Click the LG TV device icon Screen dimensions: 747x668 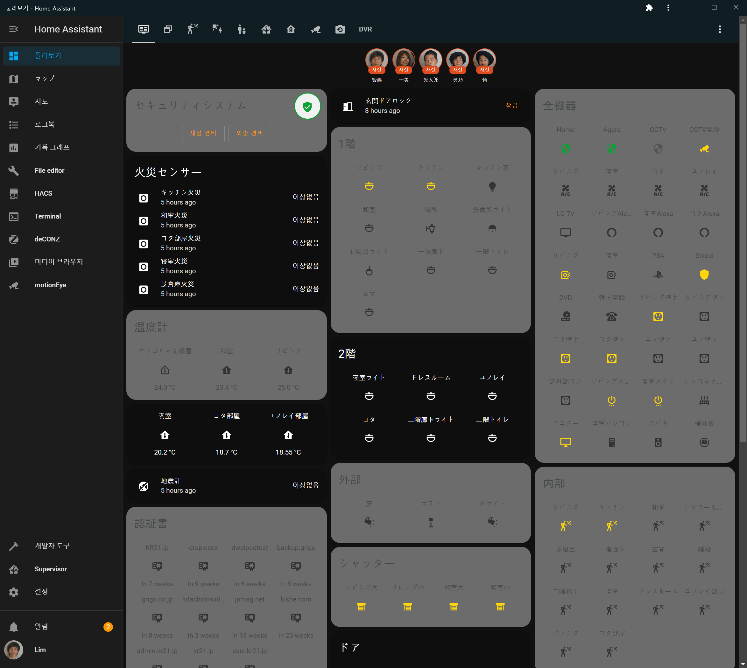tap(565, 232)
